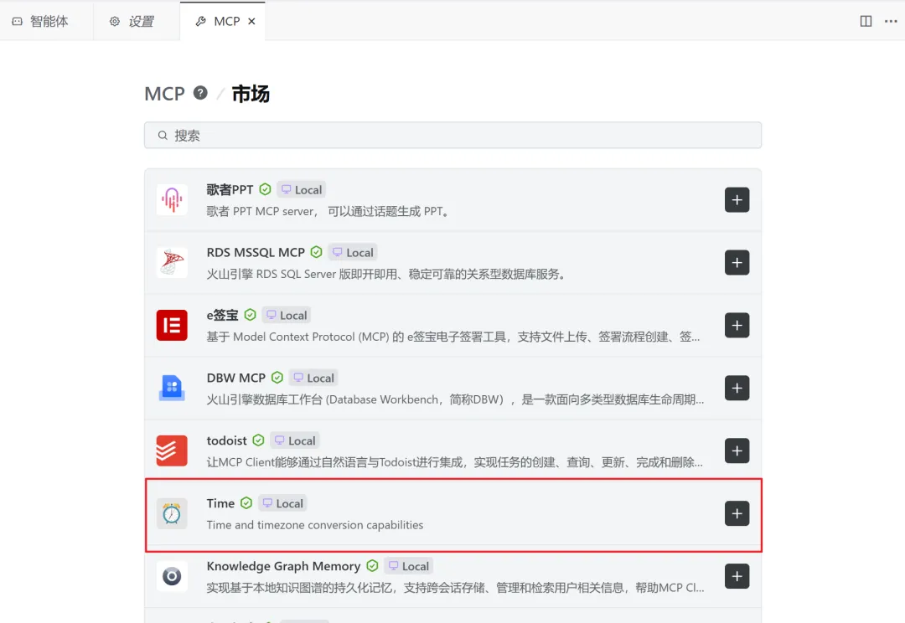905x623 pixels.
Task: Click the Local tag on e签宝
Action: 287,316
